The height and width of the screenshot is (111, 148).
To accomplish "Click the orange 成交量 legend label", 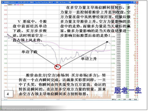I will pos(21,5).
